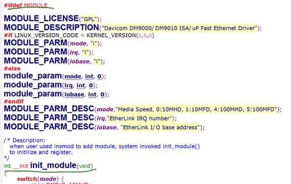The image size is (291, 184).
Task: Click the '#endif' directive
Action: 14,102
